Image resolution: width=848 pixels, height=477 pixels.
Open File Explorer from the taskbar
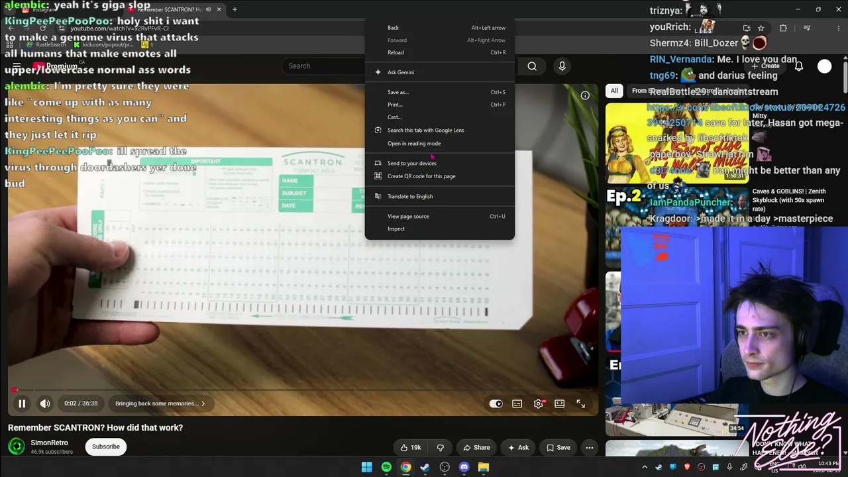click(x=484, y=467)
